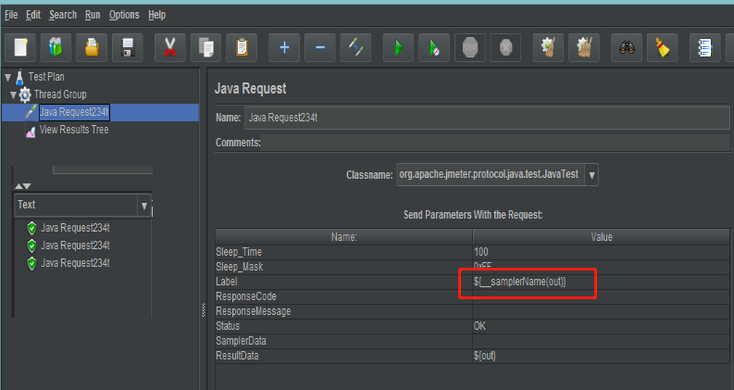This screenshot has height=390, width=734.
Task: Click the Comments input field
Action: (495, 143)
